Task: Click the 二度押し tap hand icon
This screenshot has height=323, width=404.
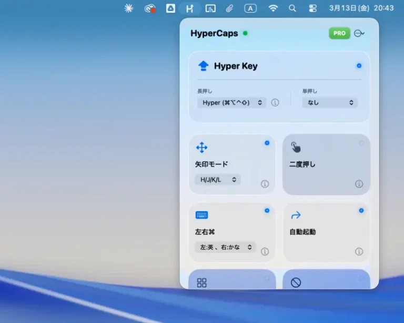Action: [x=296, y=148]
